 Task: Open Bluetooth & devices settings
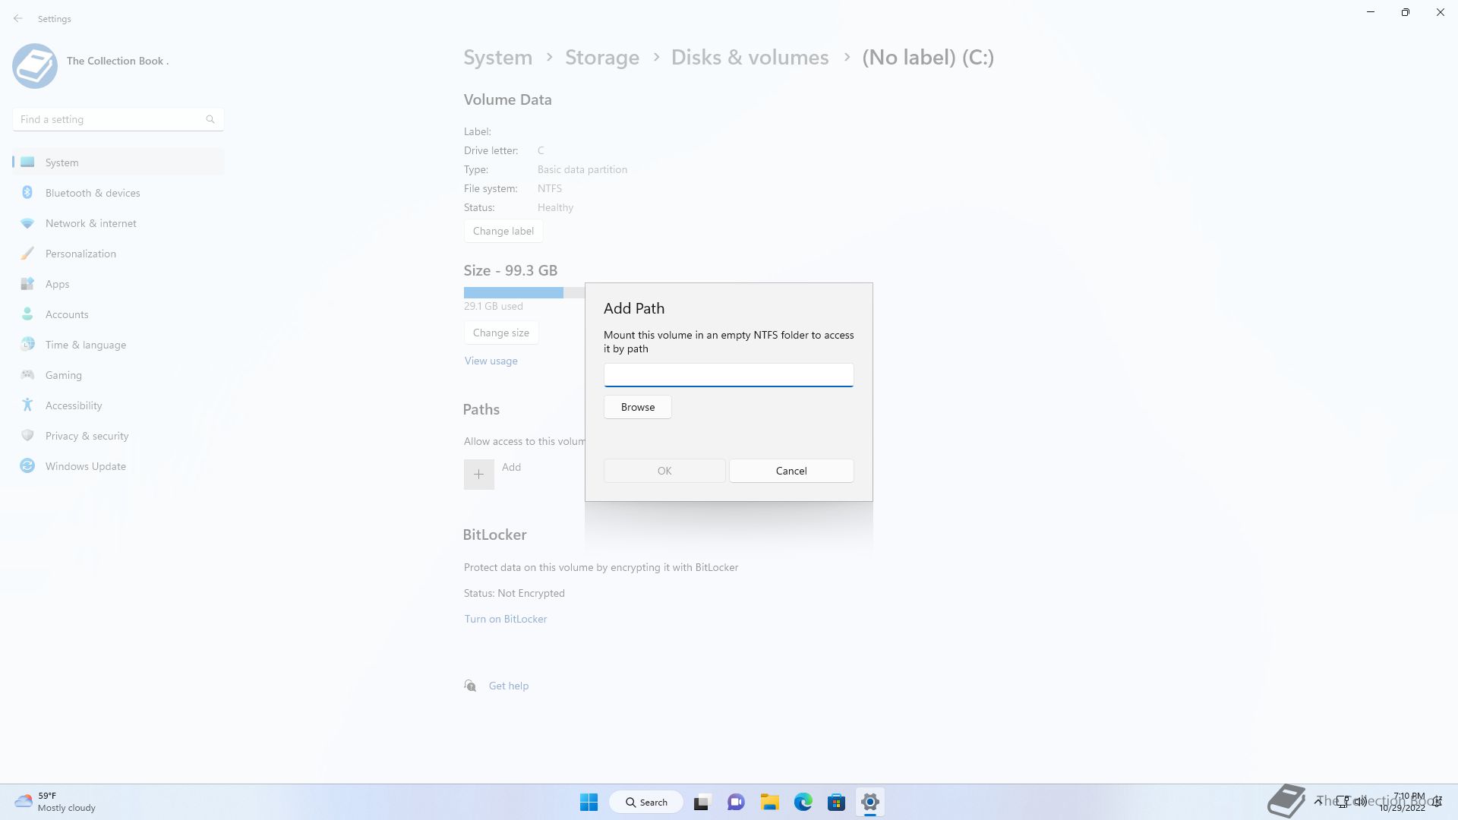[x=118, y=193]
